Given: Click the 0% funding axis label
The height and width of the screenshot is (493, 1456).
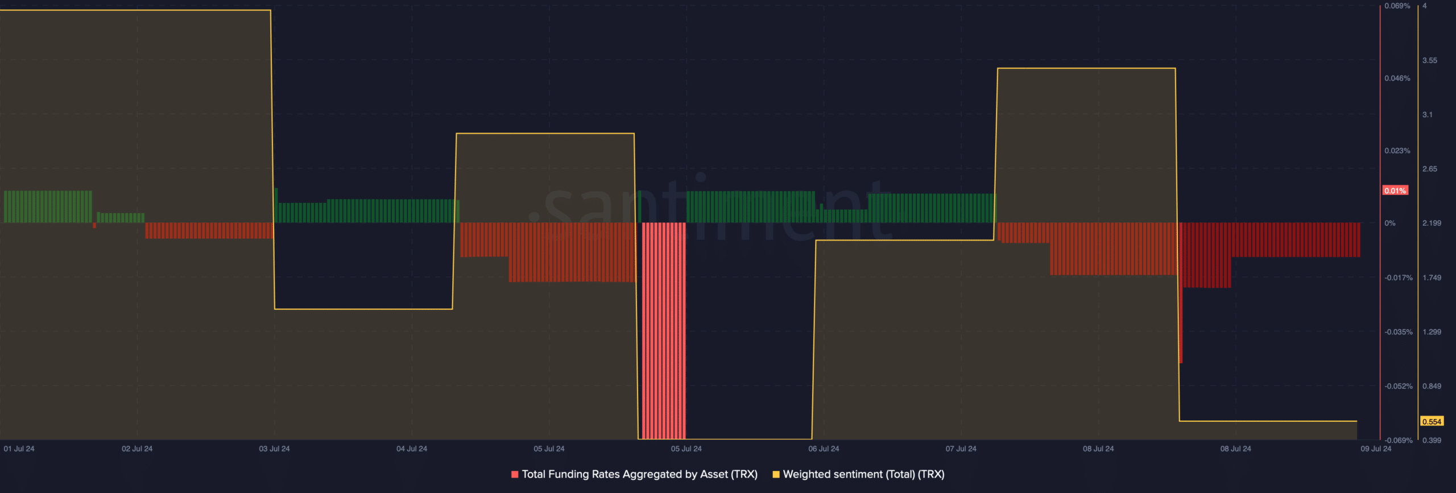Looking at the screenshot, I should [x=1389, y=223].
